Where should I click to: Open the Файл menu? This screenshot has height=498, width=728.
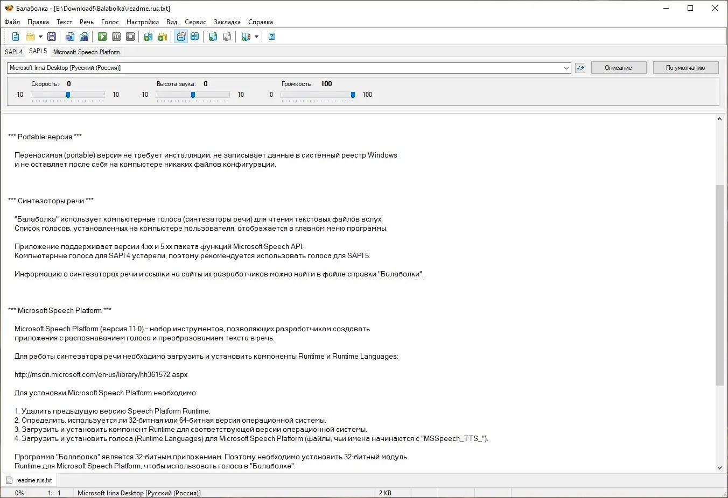(12, 22)
